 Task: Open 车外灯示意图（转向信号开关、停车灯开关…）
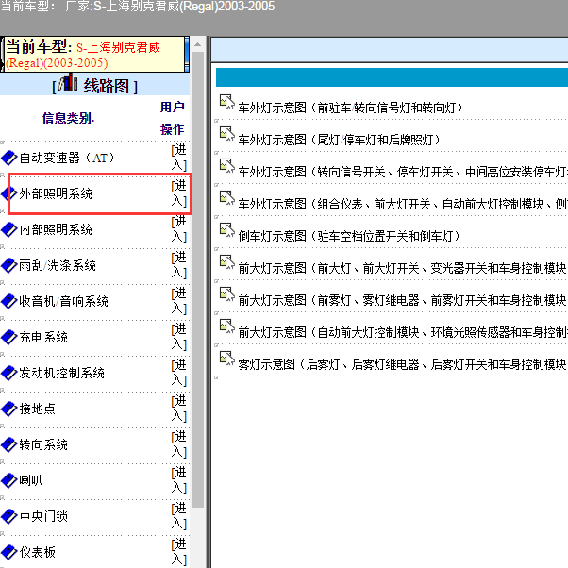403,172
